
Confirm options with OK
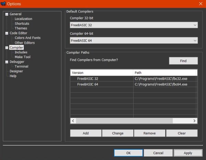click(128, 153)
